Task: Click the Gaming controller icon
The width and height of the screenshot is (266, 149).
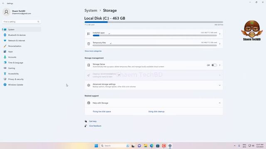Action: 5,68
